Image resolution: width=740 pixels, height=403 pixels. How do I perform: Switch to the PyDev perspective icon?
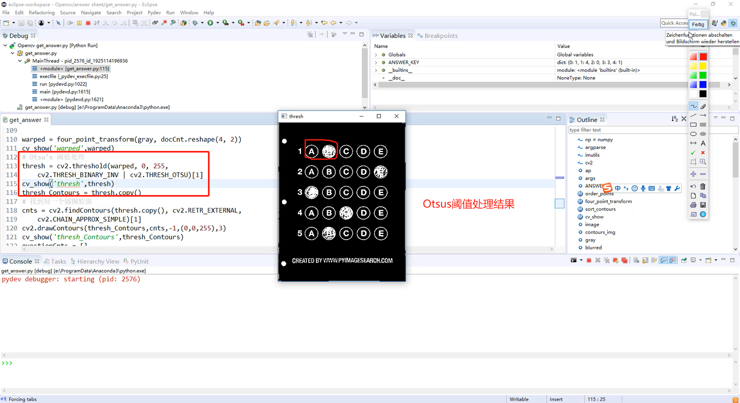(x=724, y=23)
